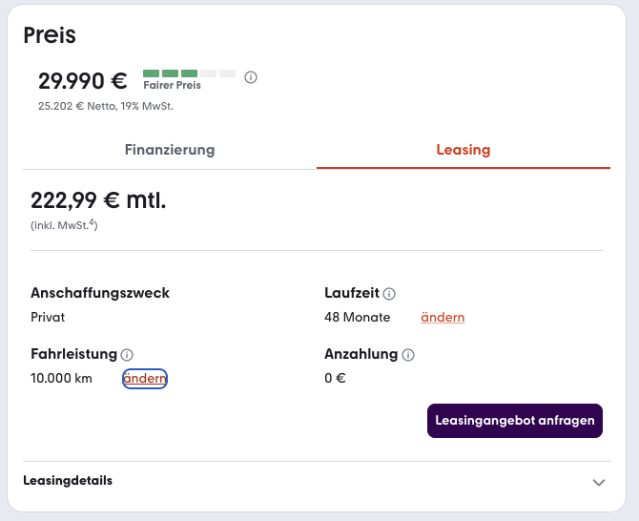Select the Privat Anschaffungszweck value
The height and width of the screenshot is (521, 639).
point(48,317)
